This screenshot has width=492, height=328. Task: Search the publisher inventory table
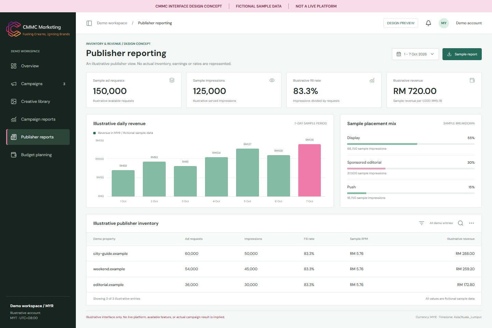click(x=461, y=223)
